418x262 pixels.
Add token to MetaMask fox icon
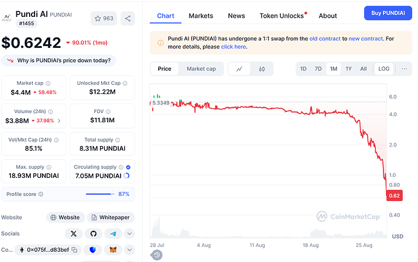pyautogui.click(x=113, y=250)
